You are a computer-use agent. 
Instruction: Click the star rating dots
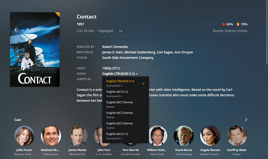[x=206, y=24]
